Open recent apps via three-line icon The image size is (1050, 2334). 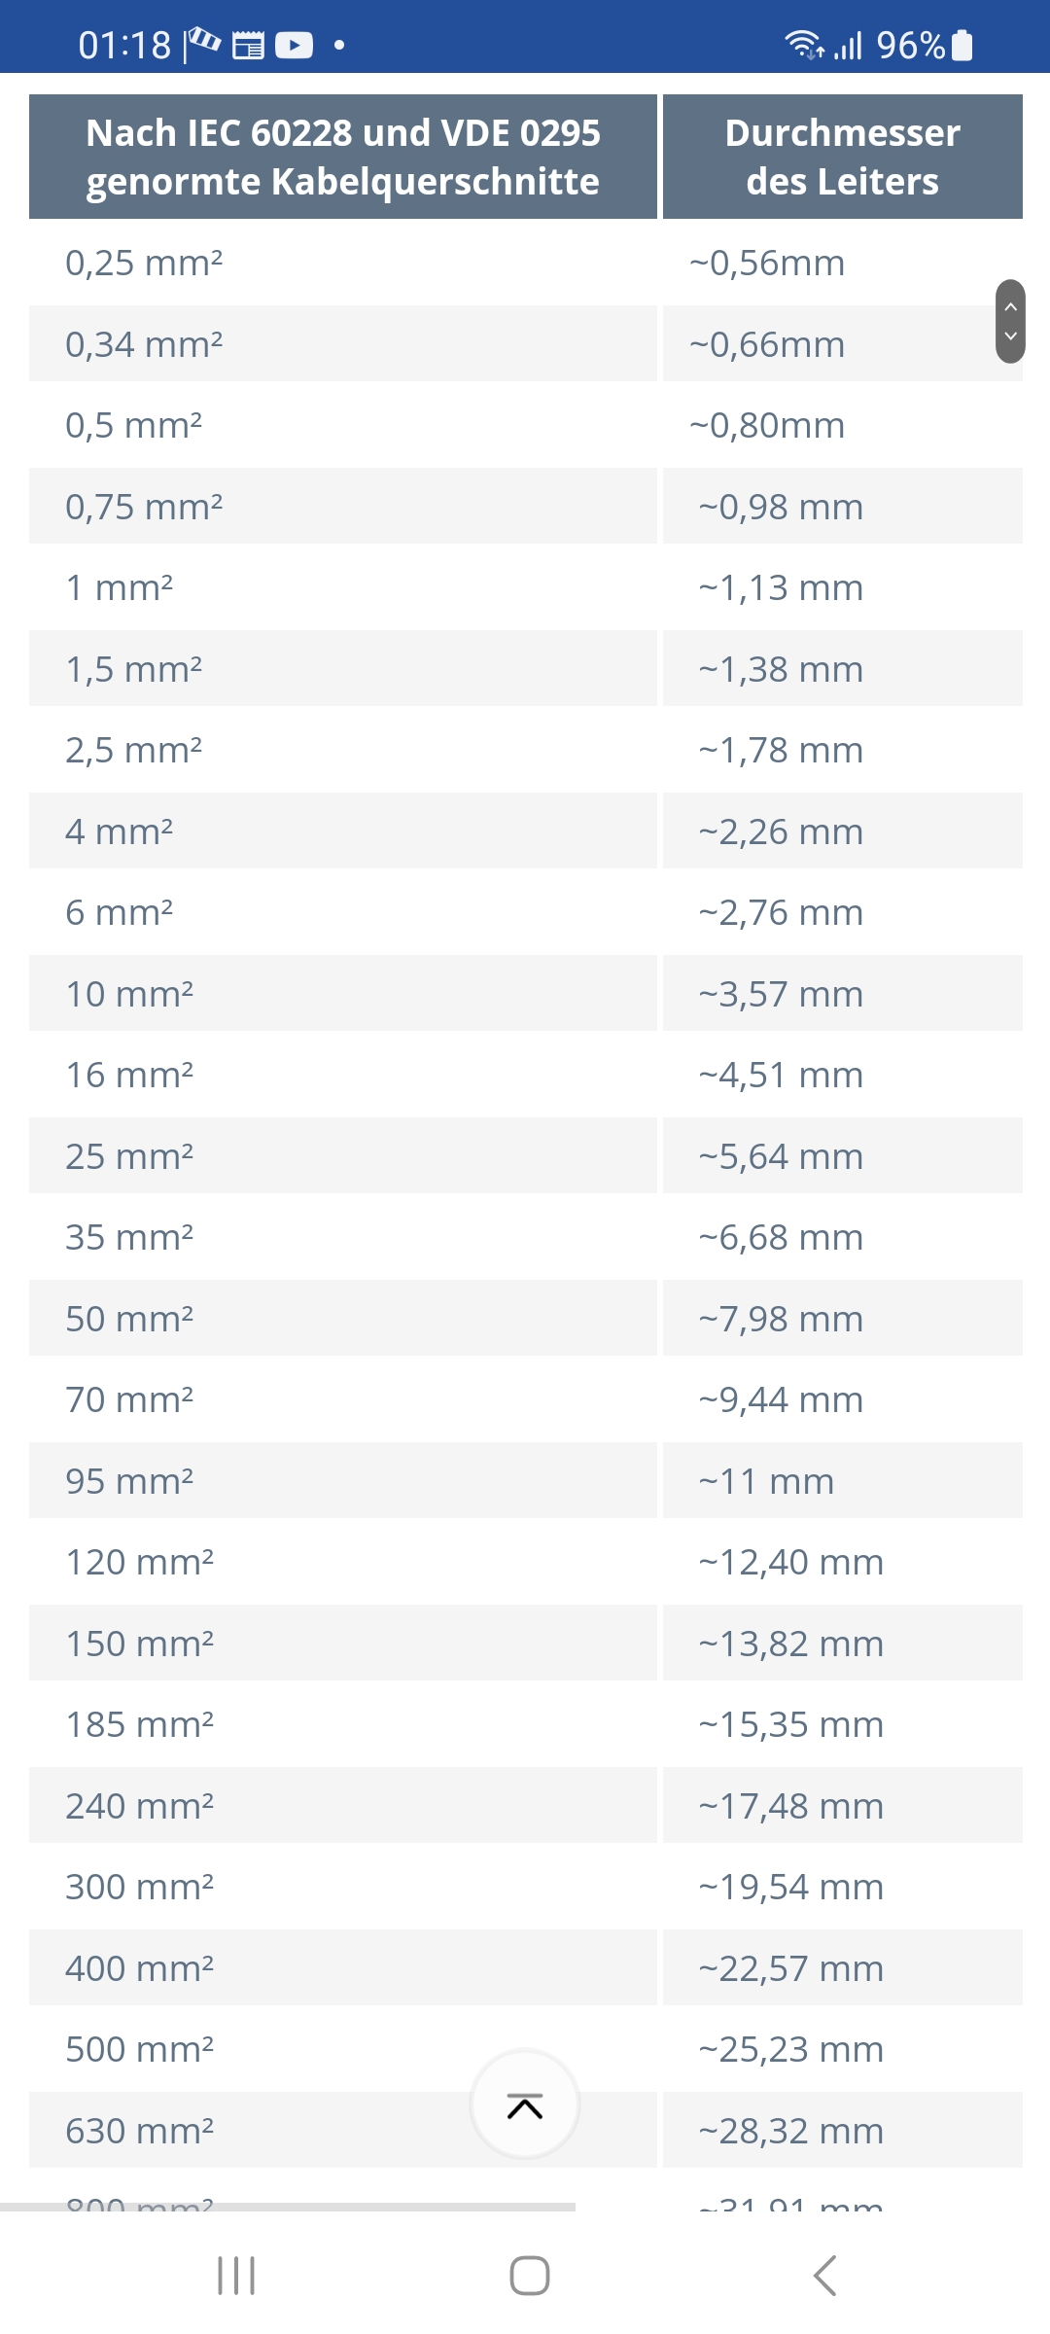point(236,2276)
